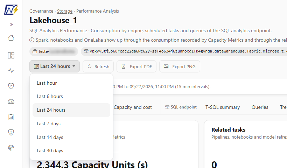Screen dimensions: 287x168
Task: Open the speedometer gauge sidebar icon
Action: pos(11,101)
